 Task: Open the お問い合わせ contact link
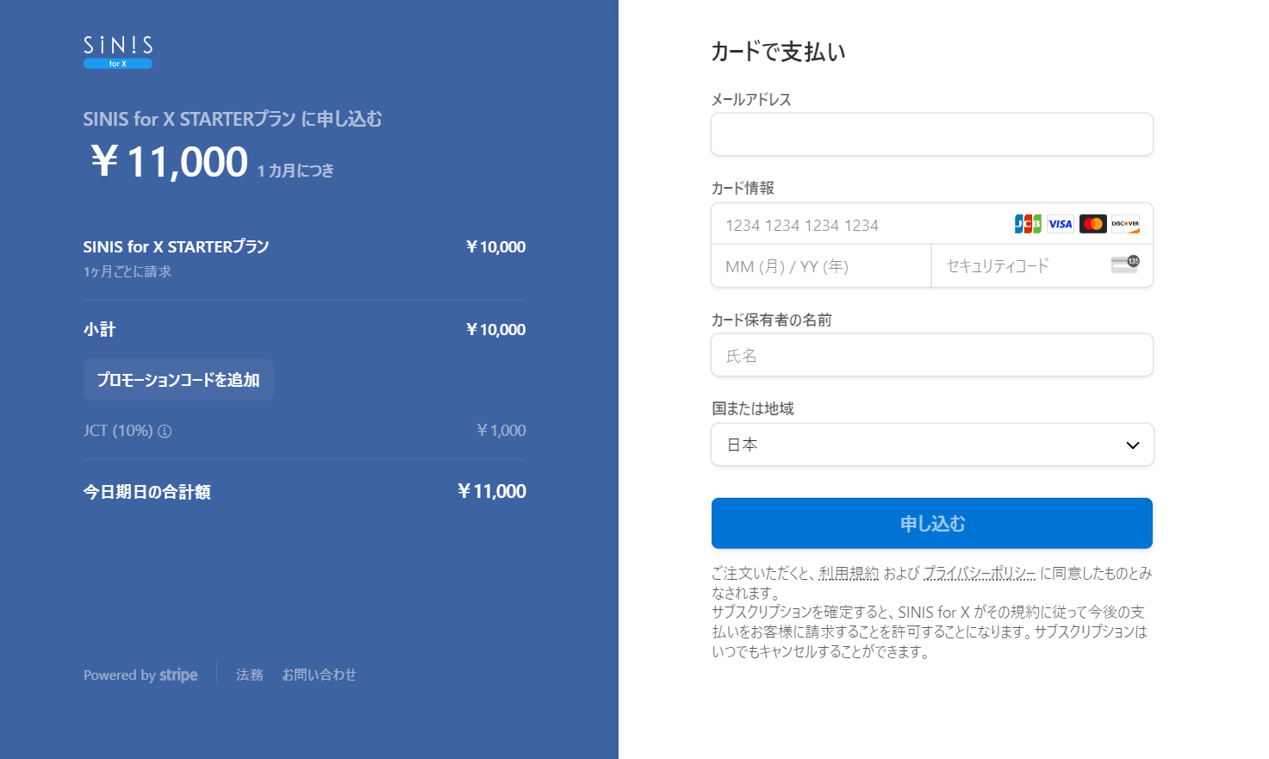click(319, 675)
